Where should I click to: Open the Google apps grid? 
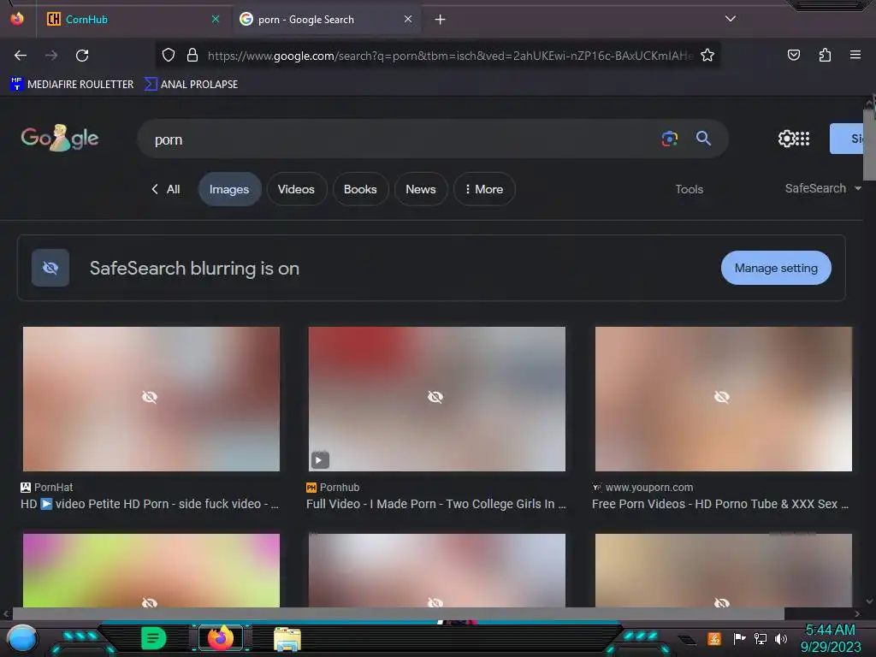(x=802, y=139)
